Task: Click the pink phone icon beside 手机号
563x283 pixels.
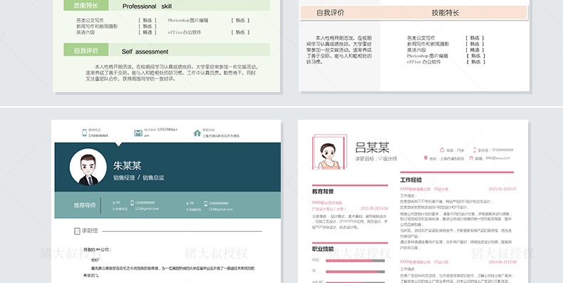Action: (475, 150)
